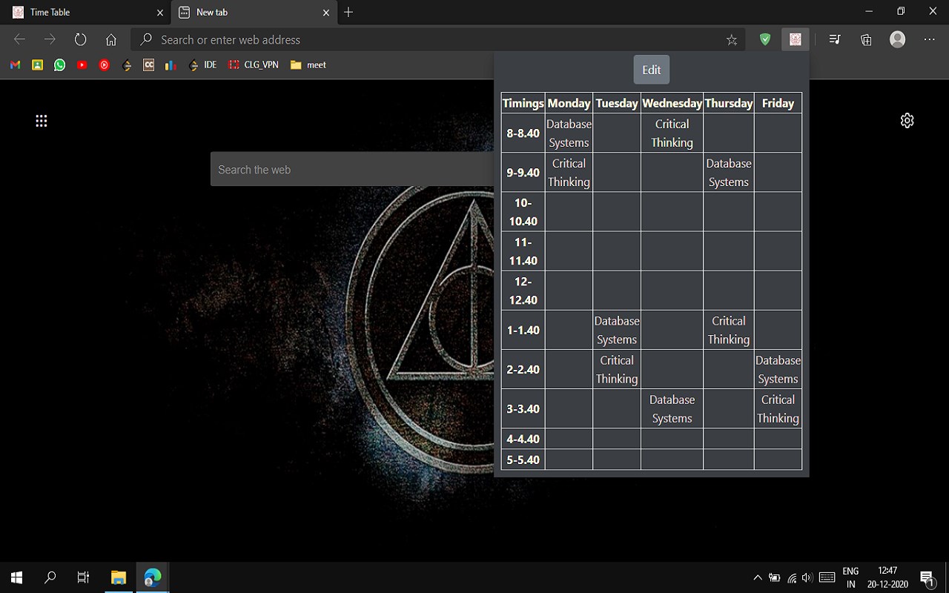Switch to the Time Table tab
This screenshot has width=949, height=593.
pos(85,13)
